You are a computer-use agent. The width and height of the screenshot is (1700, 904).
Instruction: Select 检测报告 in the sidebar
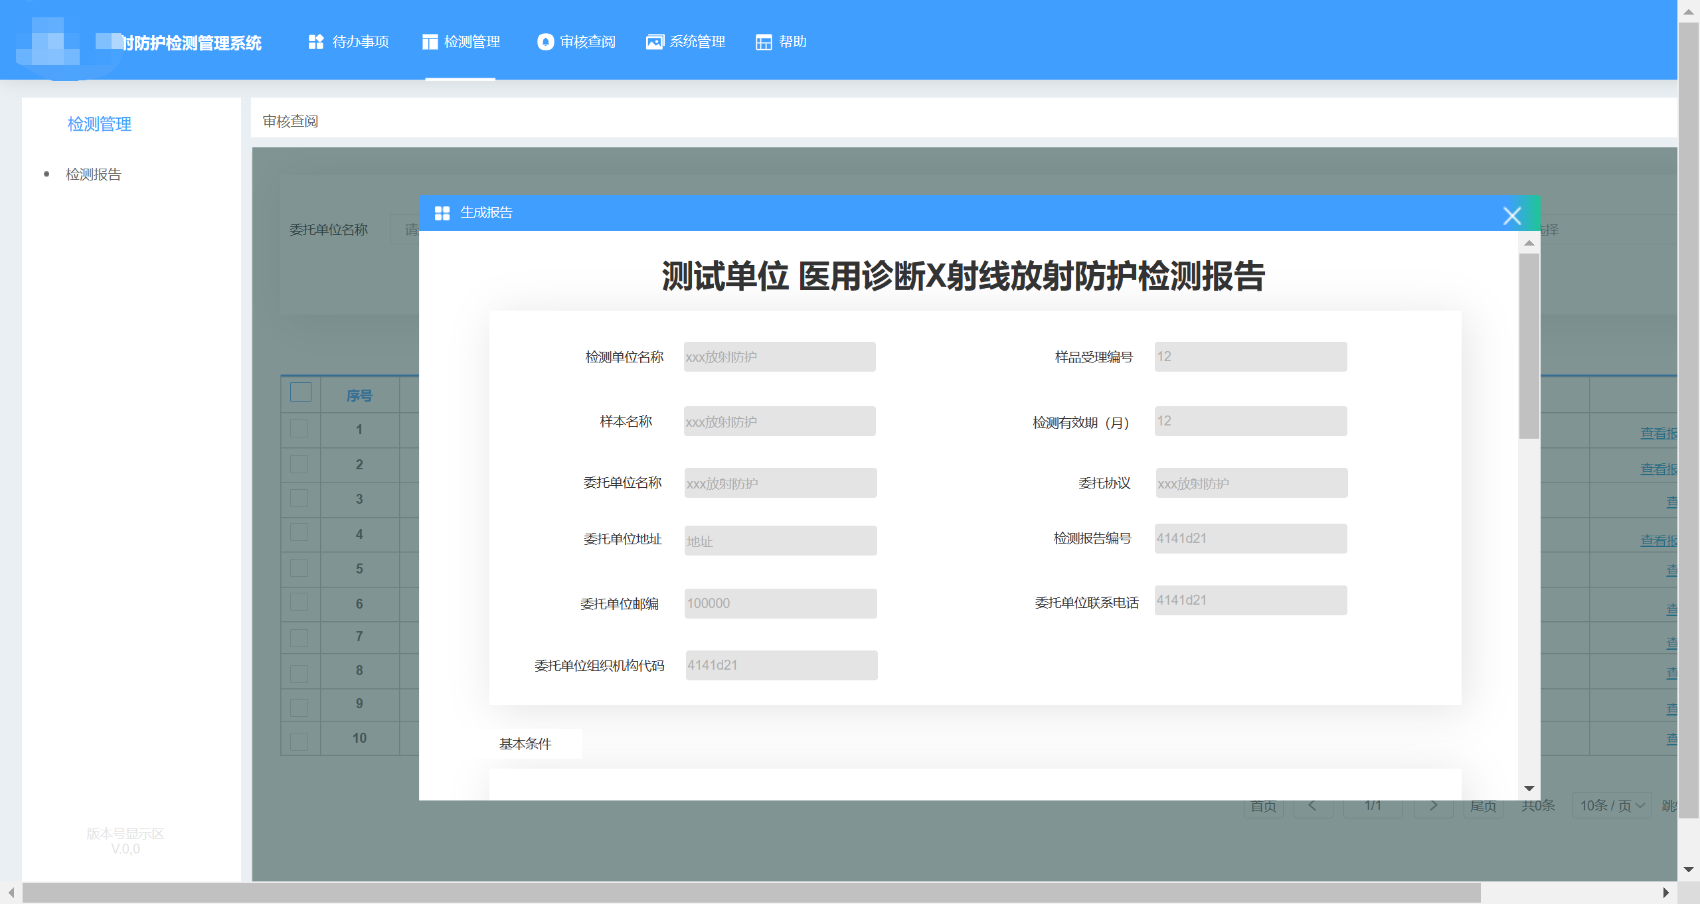click(x=94, y=175)
